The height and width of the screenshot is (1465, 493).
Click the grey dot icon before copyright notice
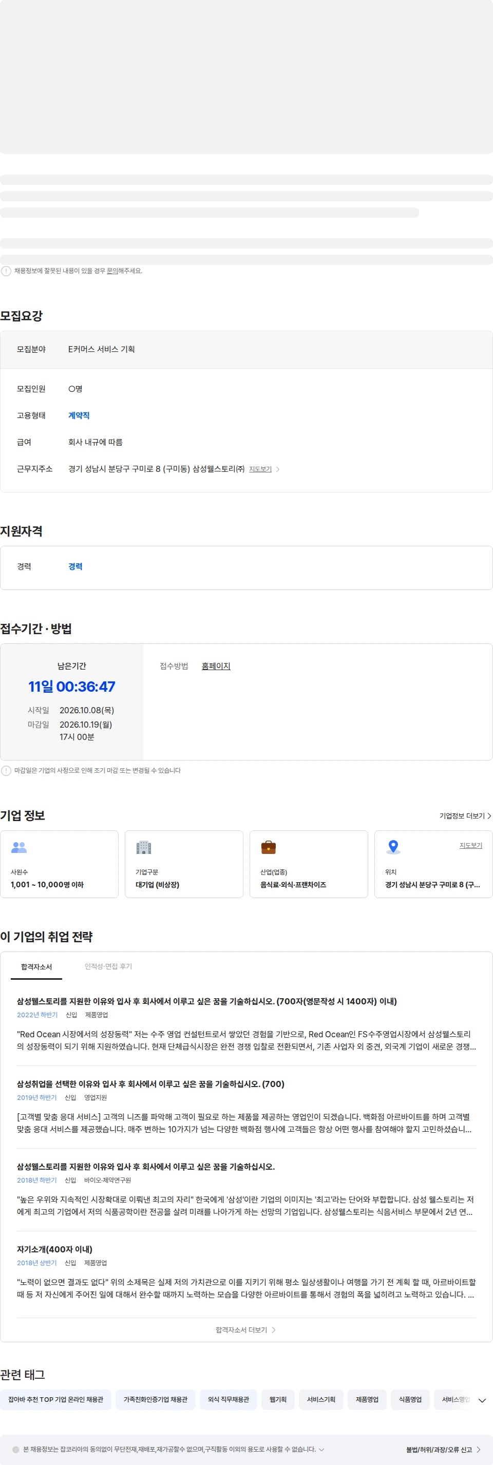[x=15, y=1450]
